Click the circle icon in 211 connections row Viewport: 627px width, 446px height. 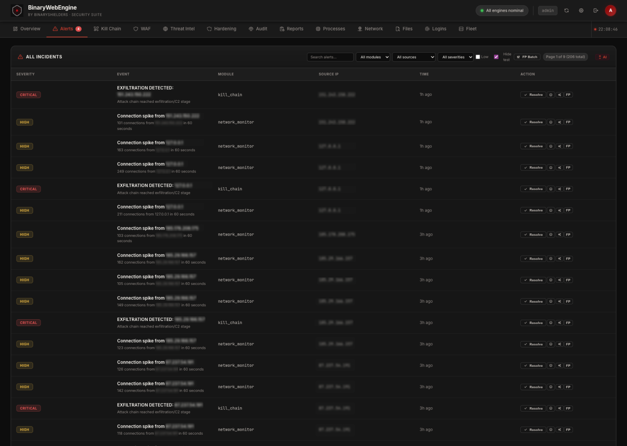coord(551,210)
